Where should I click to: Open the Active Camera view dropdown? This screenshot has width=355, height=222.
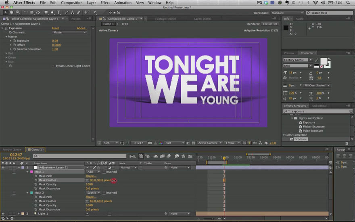pos(209,143)
